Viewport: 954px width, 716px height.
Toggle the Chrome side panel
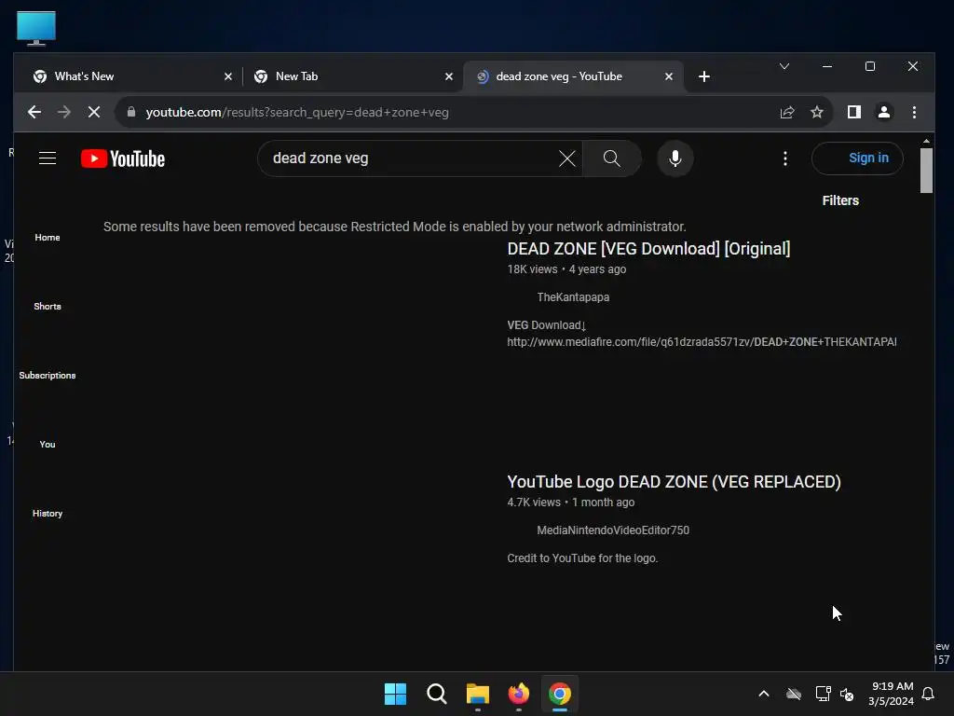click(853, 112)
